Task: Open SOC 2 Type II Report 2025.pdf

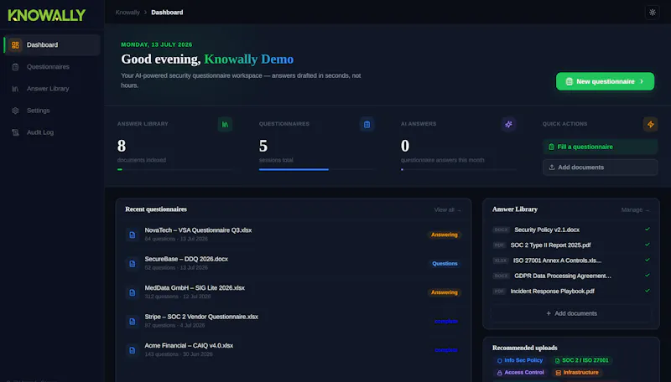Action: click(571, 245)
